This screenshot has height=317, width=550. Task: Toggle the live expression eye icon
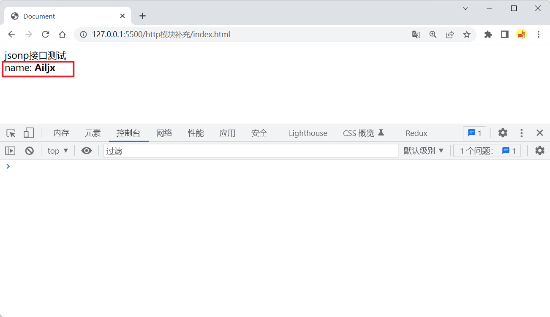click(x=87, y=151)
